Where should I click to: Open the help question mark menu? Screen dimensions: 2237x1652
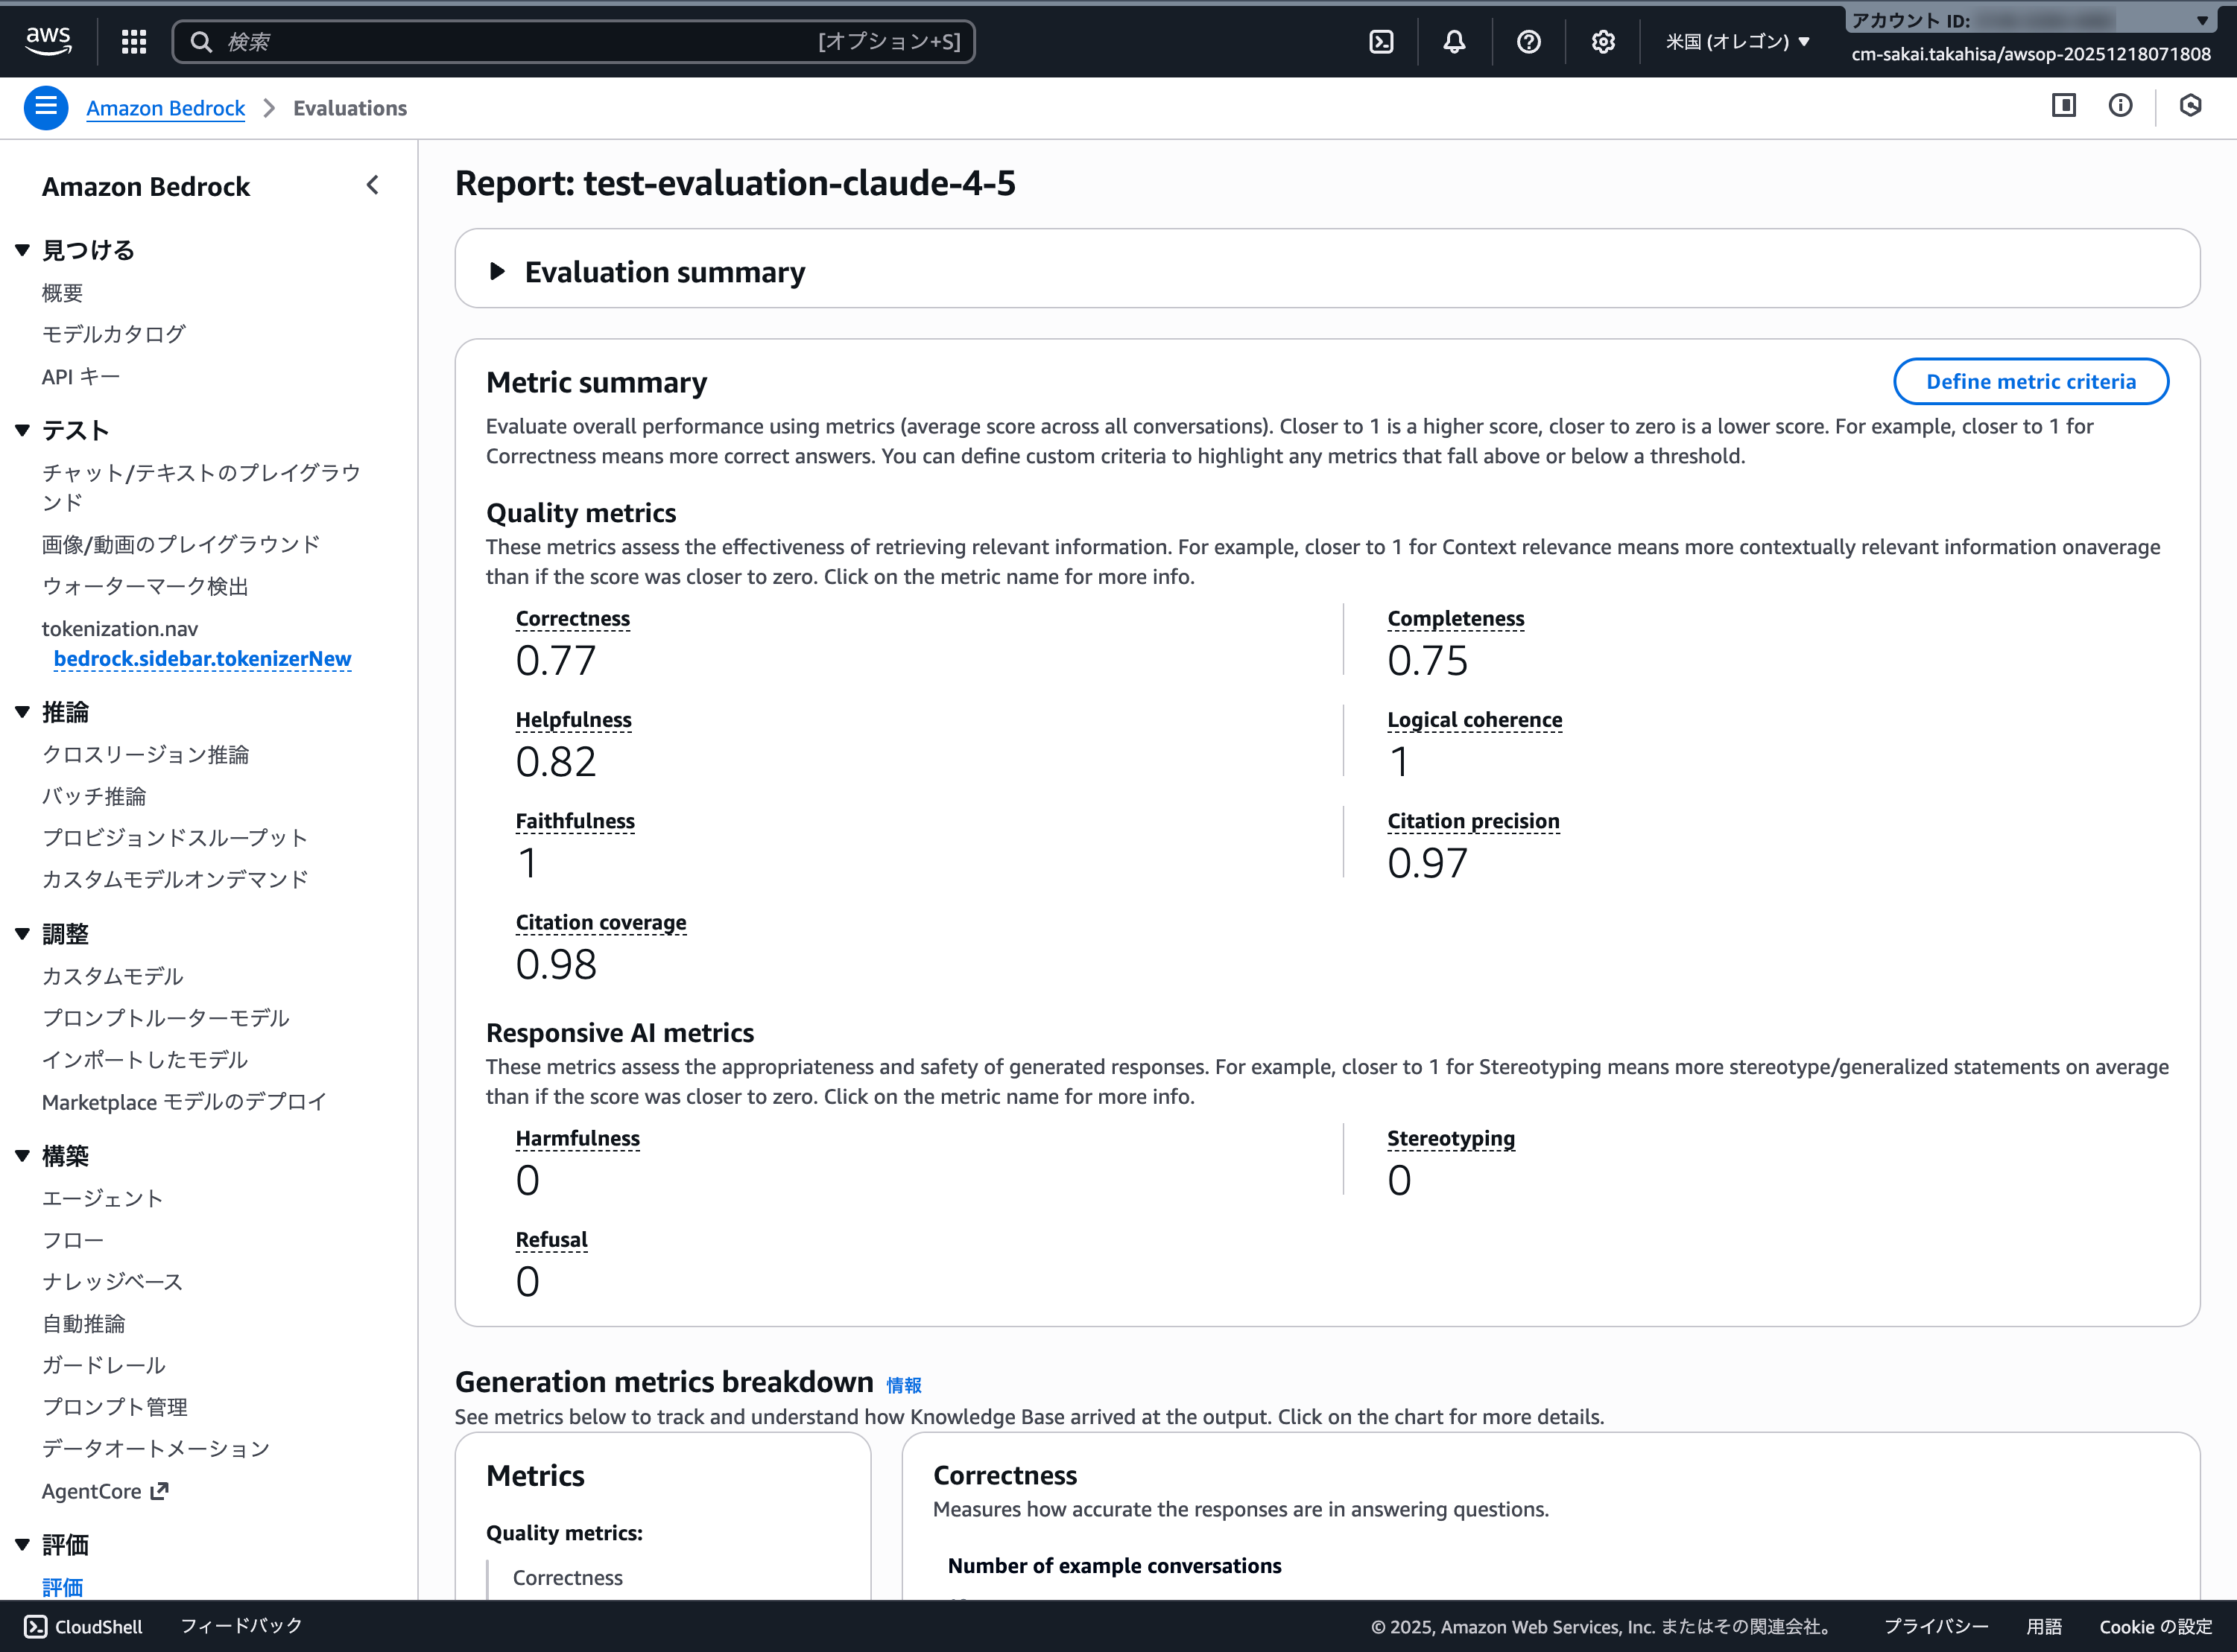[1528, 41]
